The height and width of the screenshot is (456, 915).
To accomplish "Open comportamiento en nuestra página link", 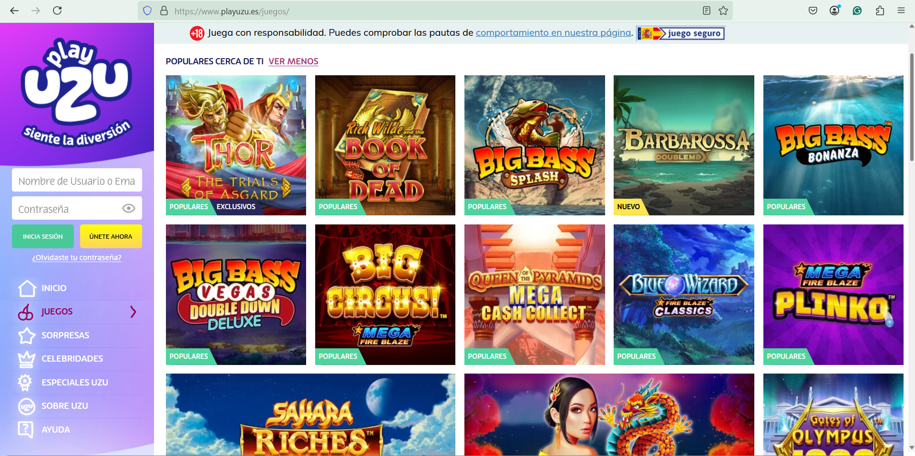I will [554, 33].
